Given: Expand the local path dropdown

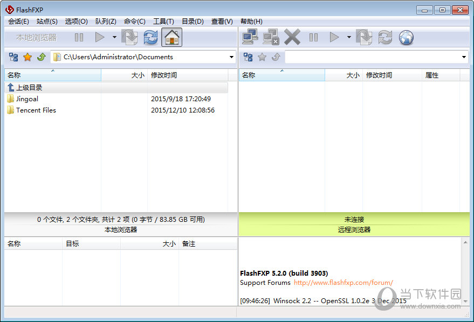Looking at the screenshot, I should (x=231, y=57).
